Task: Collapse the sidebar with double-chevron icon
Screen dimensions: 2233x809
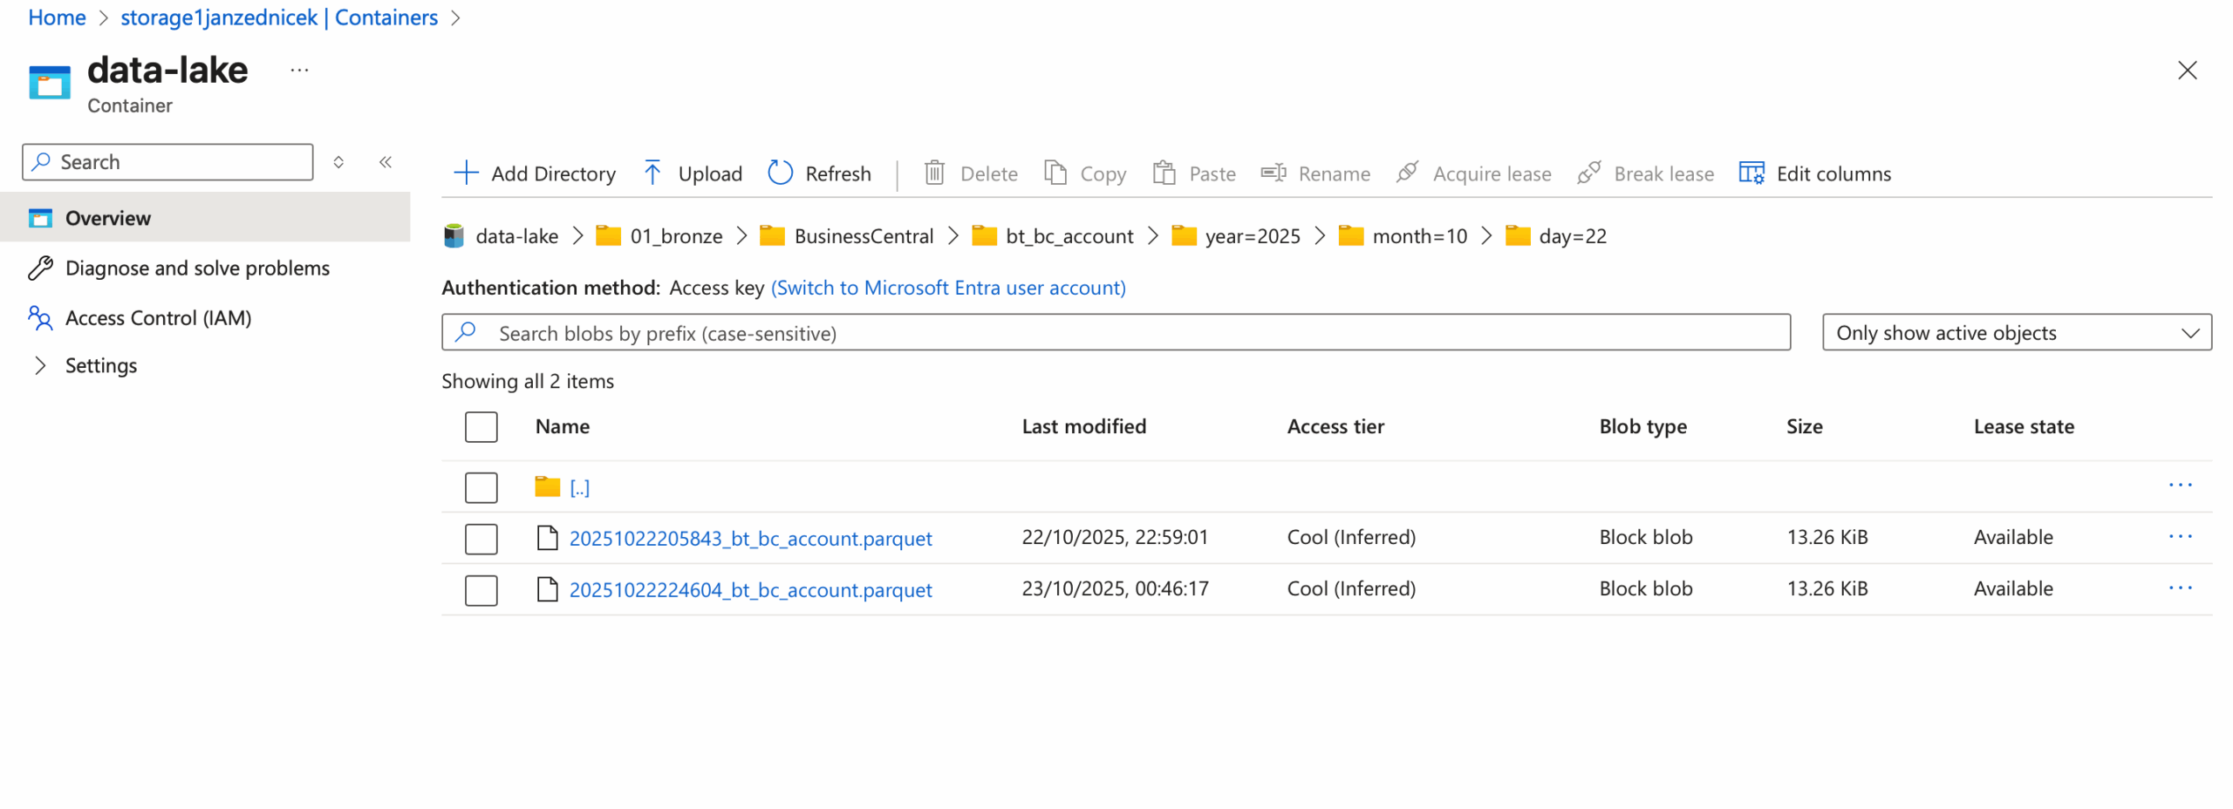Action: [x=385, y=161]
